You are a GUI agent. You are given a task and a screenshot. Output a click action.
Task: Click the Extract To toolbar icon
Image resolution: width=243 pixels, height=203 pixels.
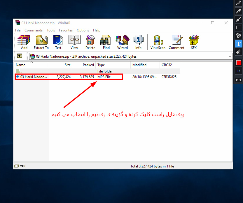click(x=41, y=42)
